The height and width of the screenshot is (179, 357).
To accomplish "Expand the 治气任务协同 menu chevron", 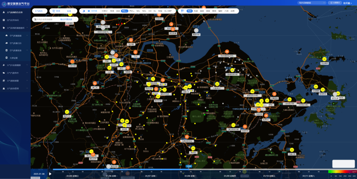I will pos(27,20).
